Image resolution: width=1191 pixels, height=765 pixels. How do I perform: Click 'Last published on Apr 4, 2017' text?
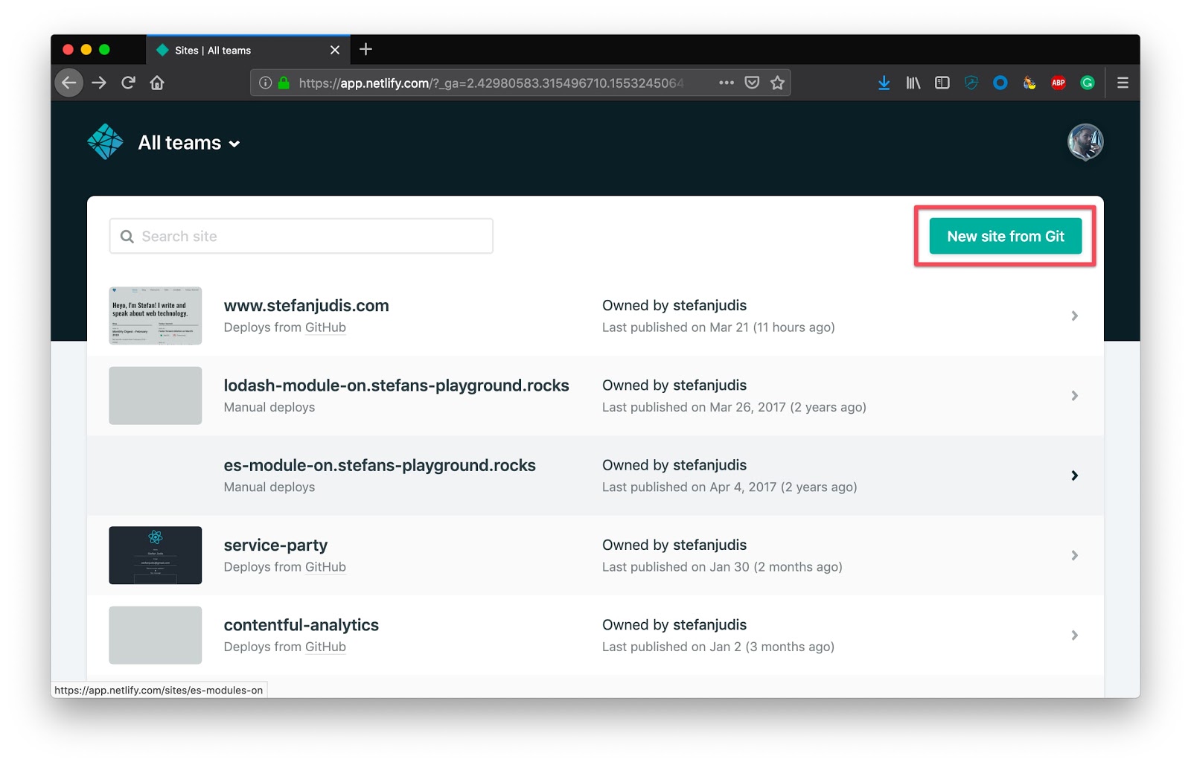coord(729,487)
